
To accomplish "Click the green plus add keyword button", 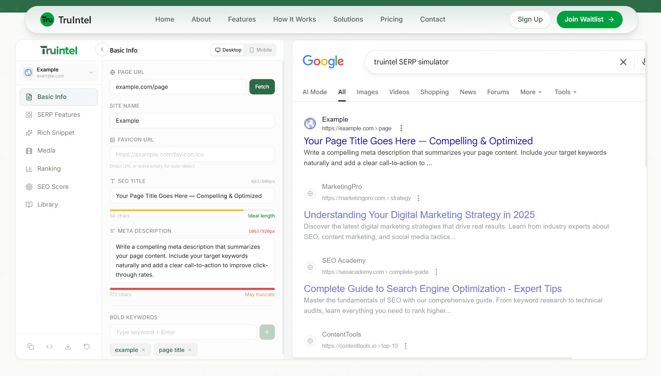I will coord(267,332).
